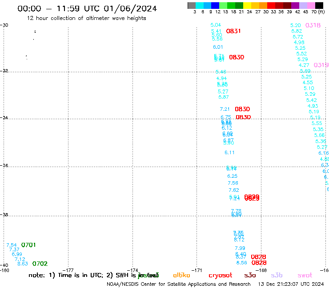Click the black swatch ending the scale
The image size is (329, 288).
tap(319, 5)
